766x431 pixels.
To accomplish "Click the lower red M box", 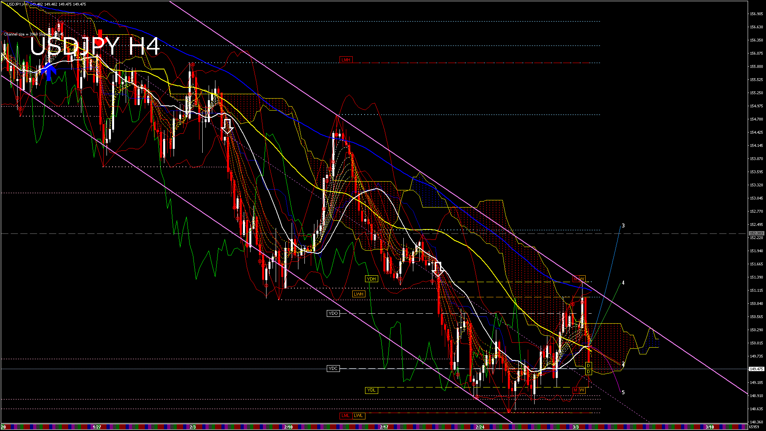I will [x=576, y=390].
